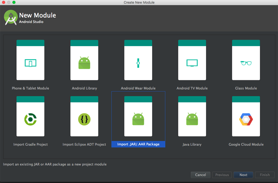Choose the Glass Module glasses icon

[x=246, y=63]
